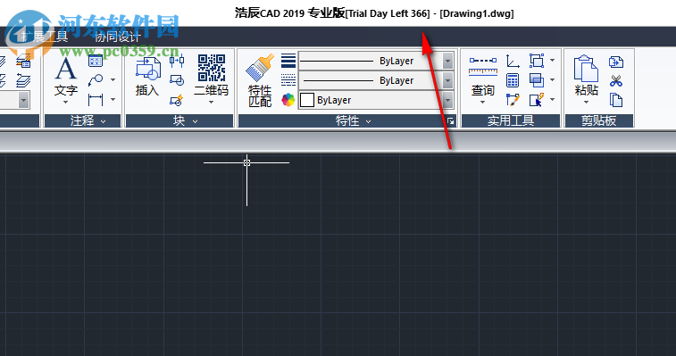This screenshot has height=356, width=676.
Task: Open 特性 panel dialog launcher arrow
Action: [x=451, y=121]
